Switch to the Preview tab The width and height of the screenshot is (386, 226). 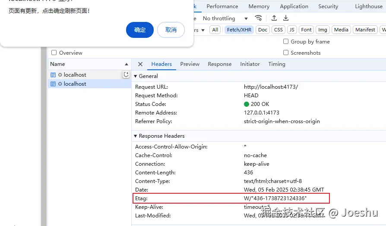tap(190, 64)
